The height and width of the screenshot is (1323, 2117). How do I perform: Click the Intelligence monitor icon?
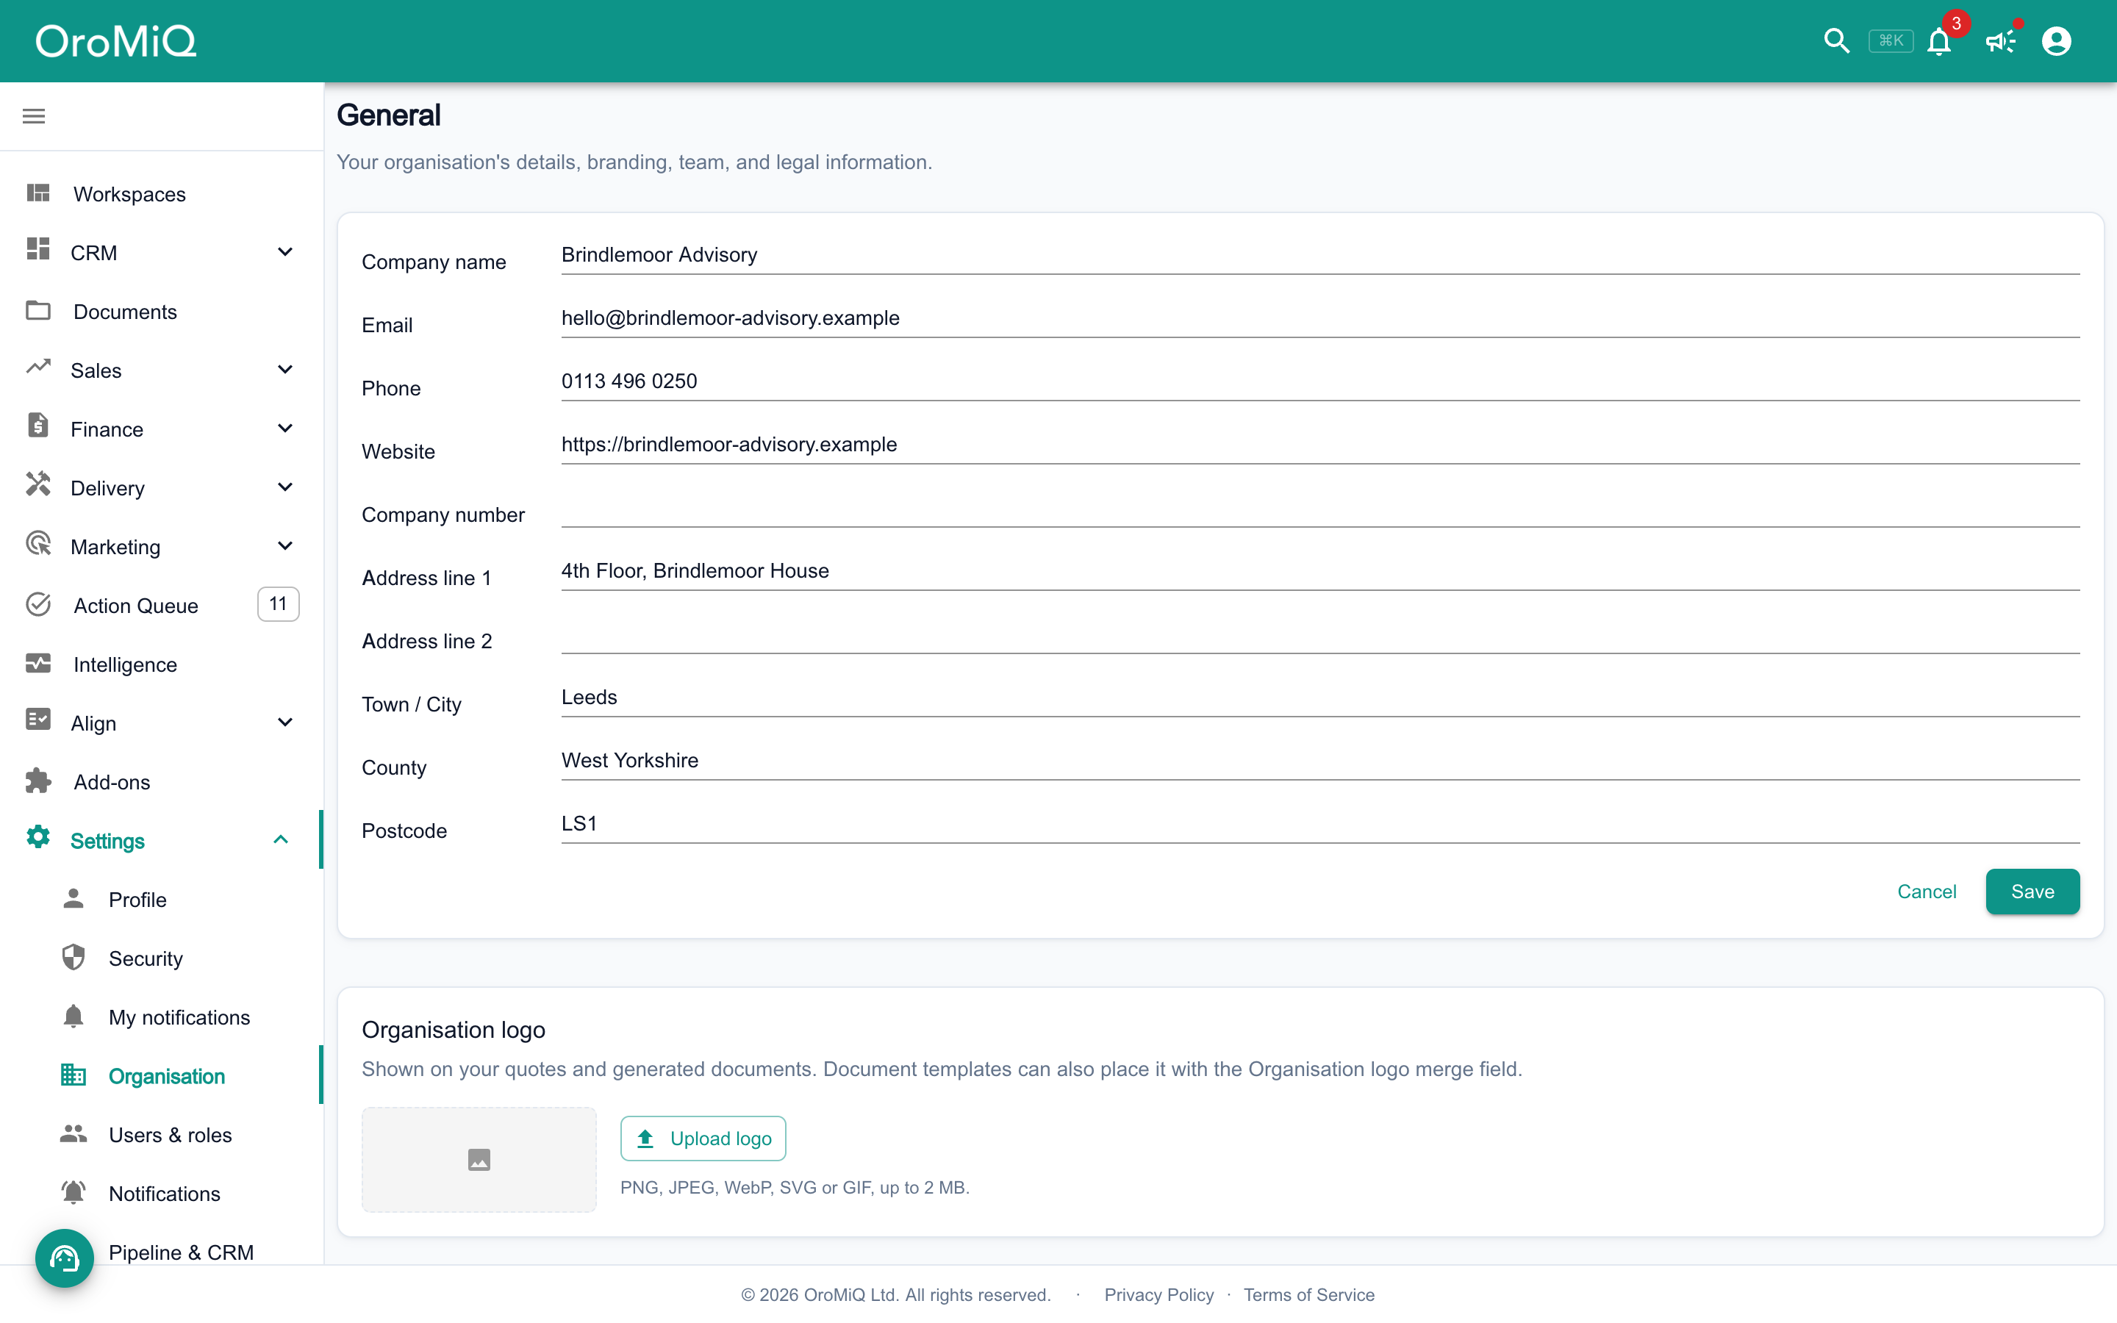(x=38, y=663)
